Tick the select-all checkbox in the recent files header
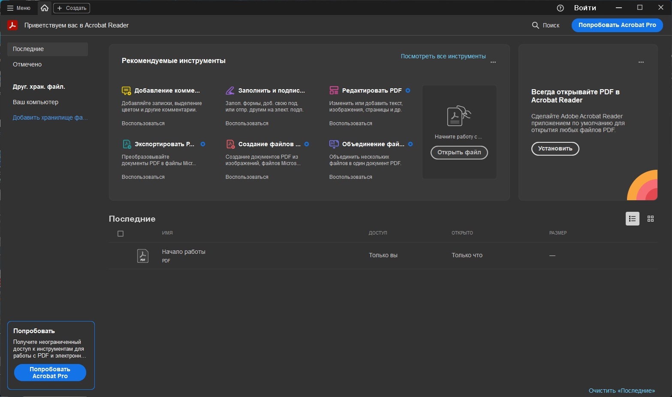Image resolution: width=672 pixels, height=397 pixels. 121,234
